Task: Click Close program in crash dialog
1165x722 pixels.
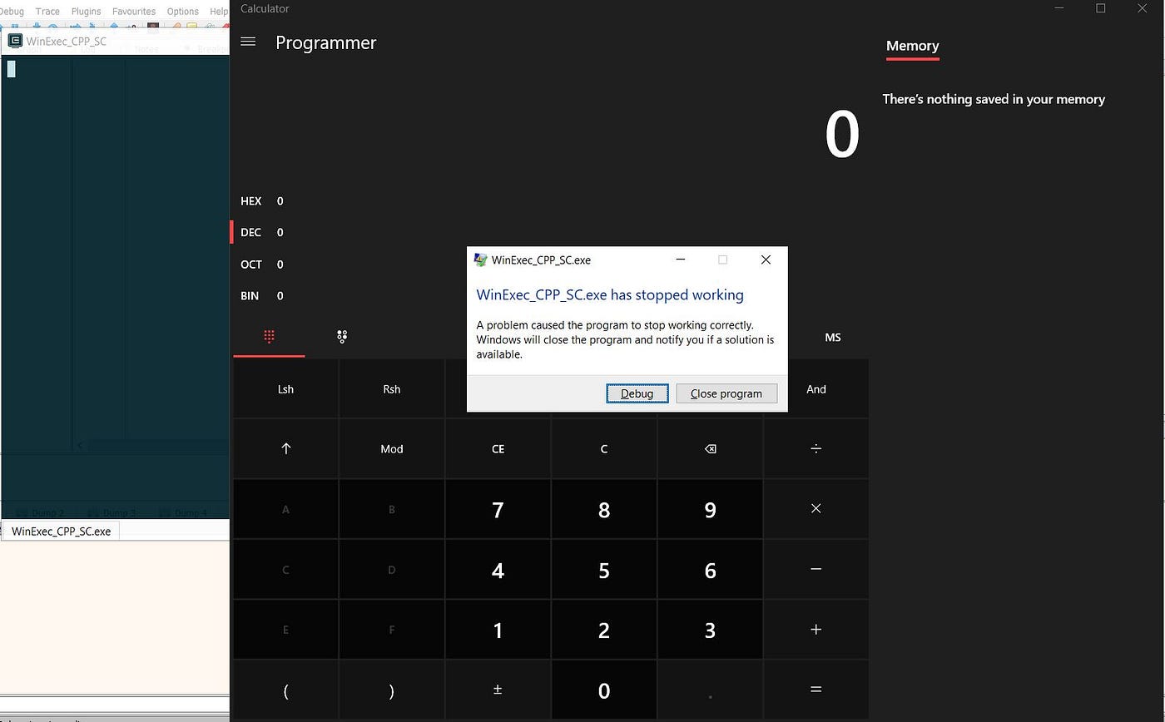Action: (726, 393)
